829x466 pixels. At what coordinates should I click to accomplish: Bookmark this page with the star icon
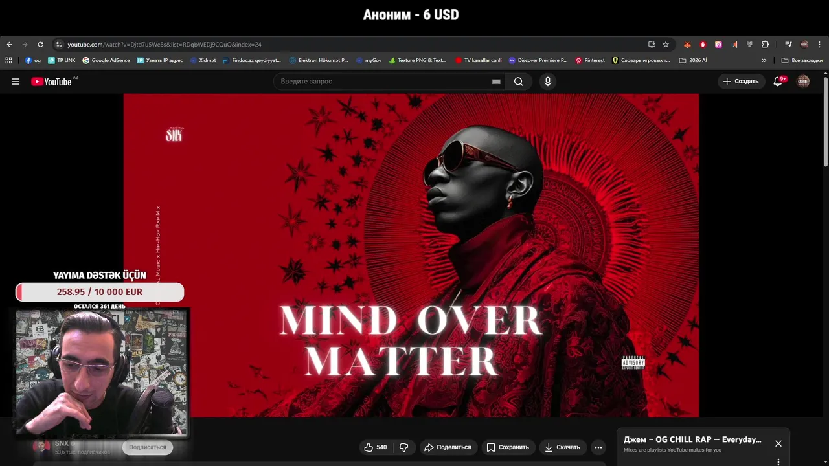click(x=666, y=45)
